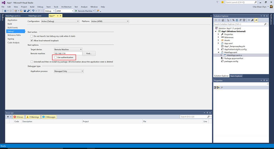This screenshot has height=149, width=274.
Task: Click the Error List filter funnel icon
Action: pos(8,117)
